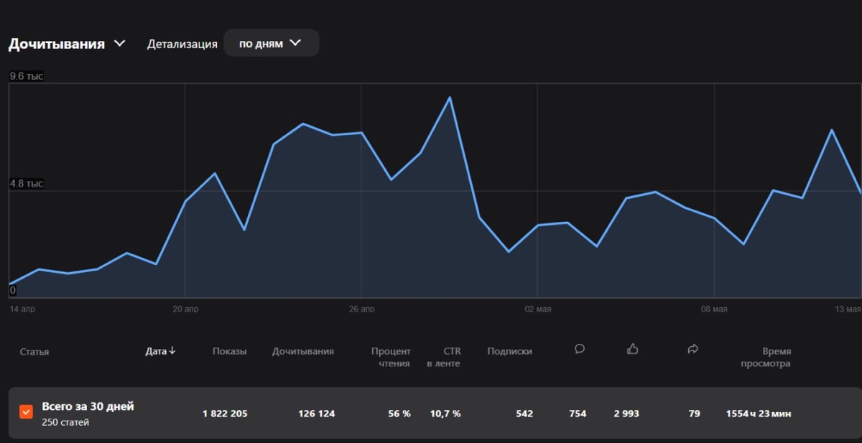
Task: Click the 02 мая label on chart axis
Action: point(538,309)
